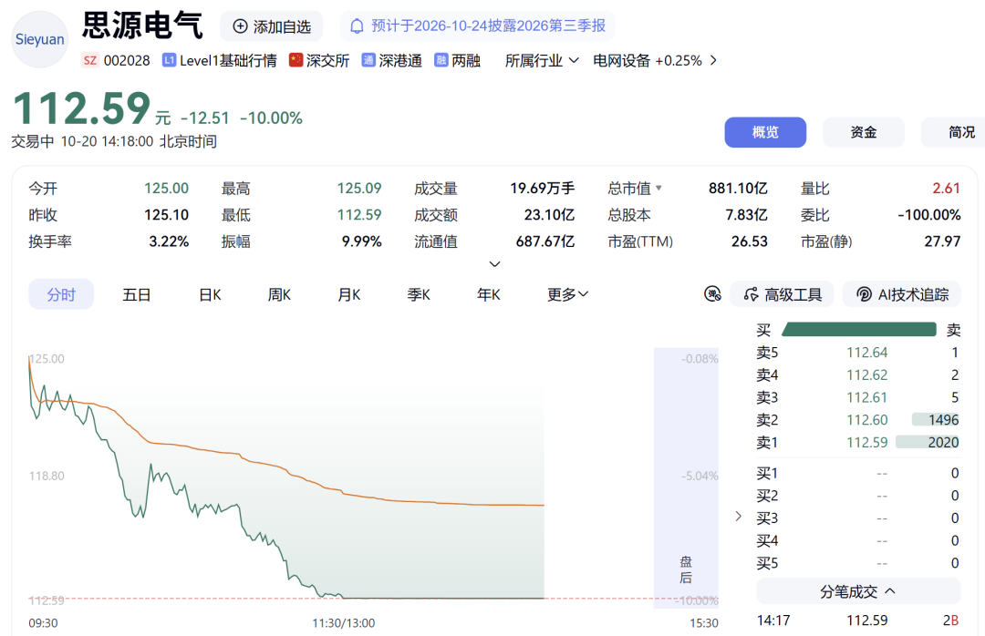Screen dimensions: 985x636
Task: Click the buy/sell ratio bar
Action: pos(859,329)
